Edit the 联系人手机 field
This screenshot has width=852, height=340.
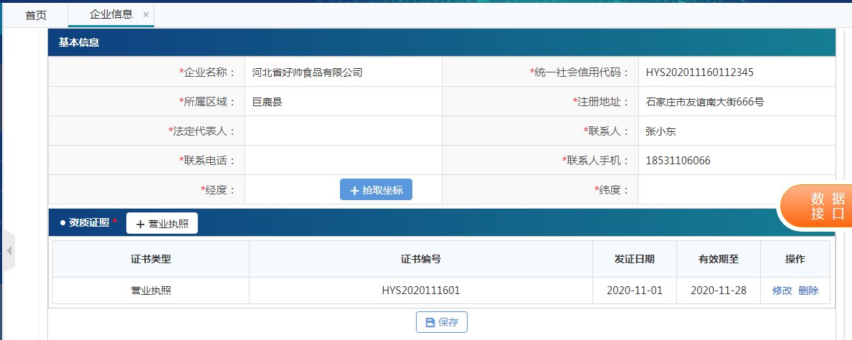coord(737,160)
